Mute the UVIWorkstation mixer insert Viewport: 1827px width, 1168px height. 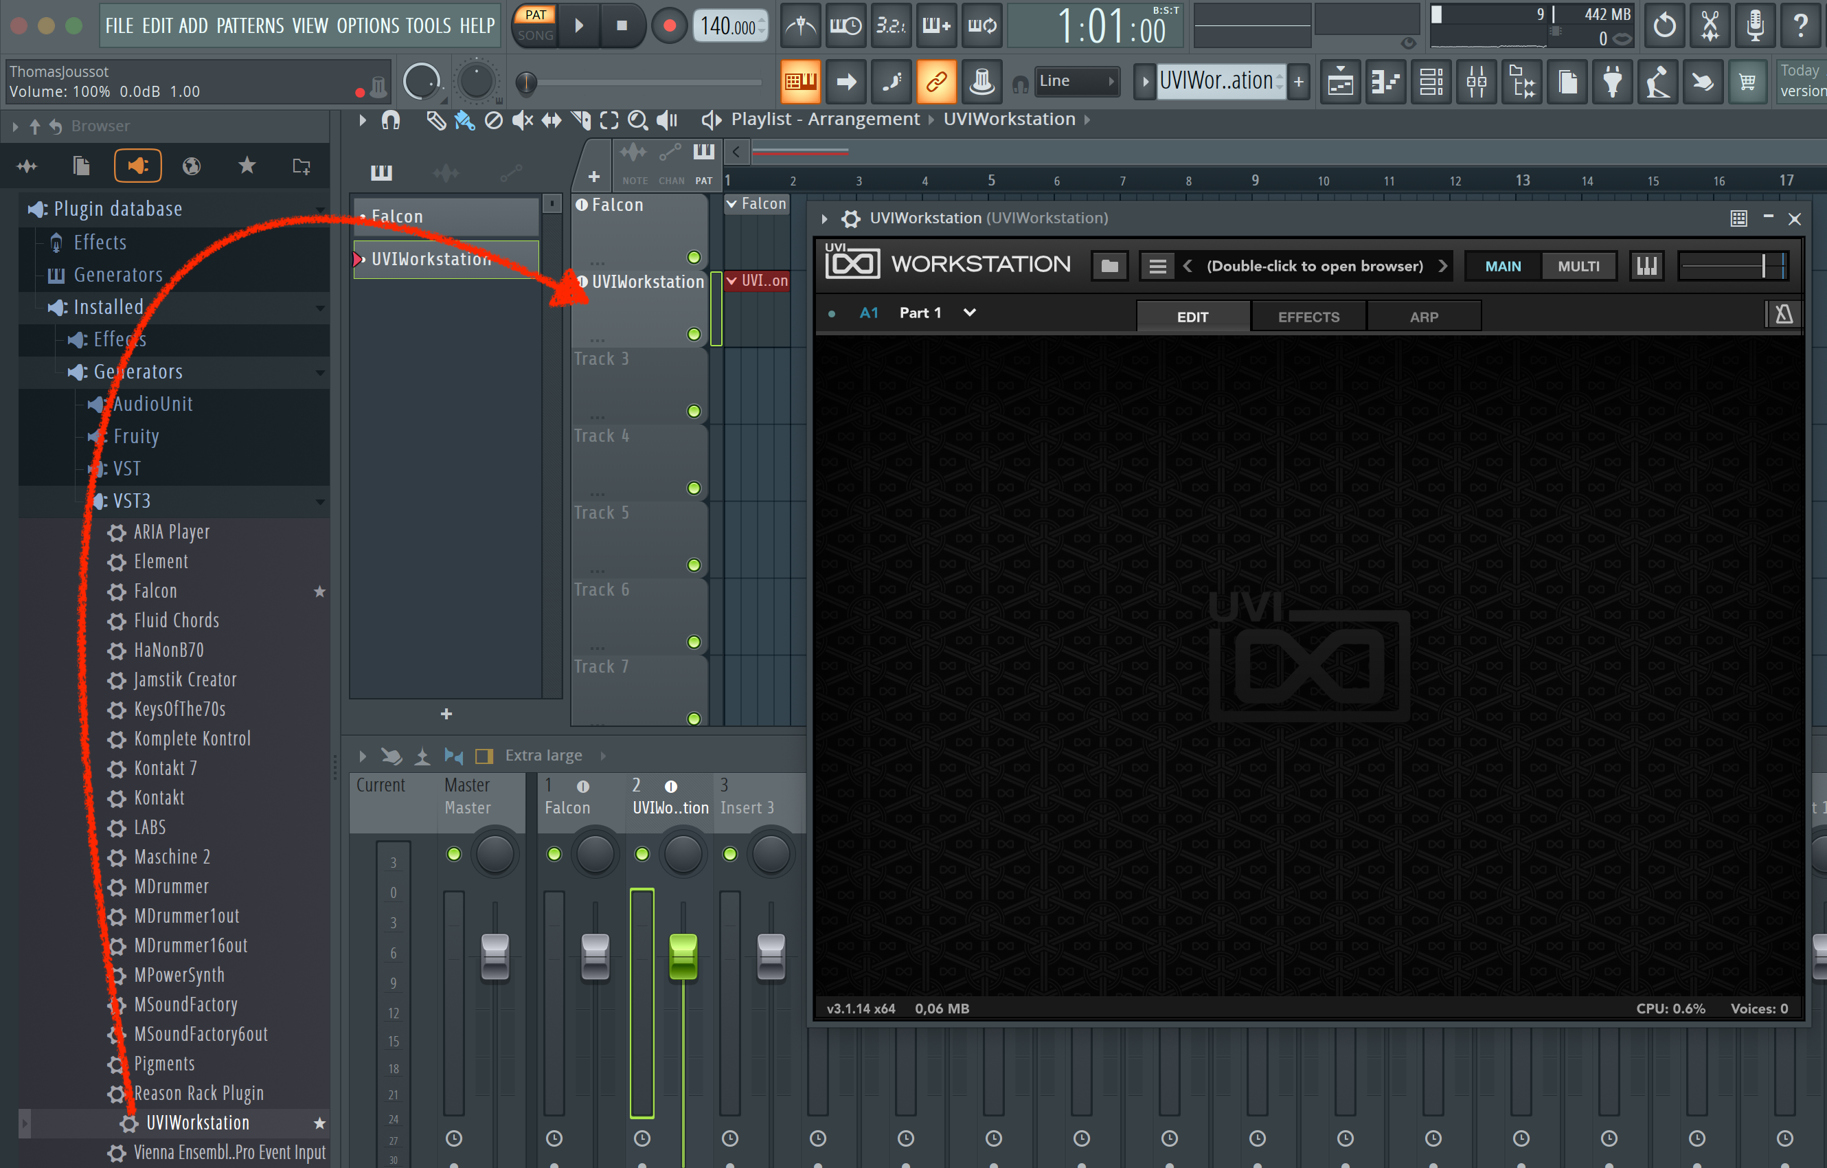tap(642, 855)
